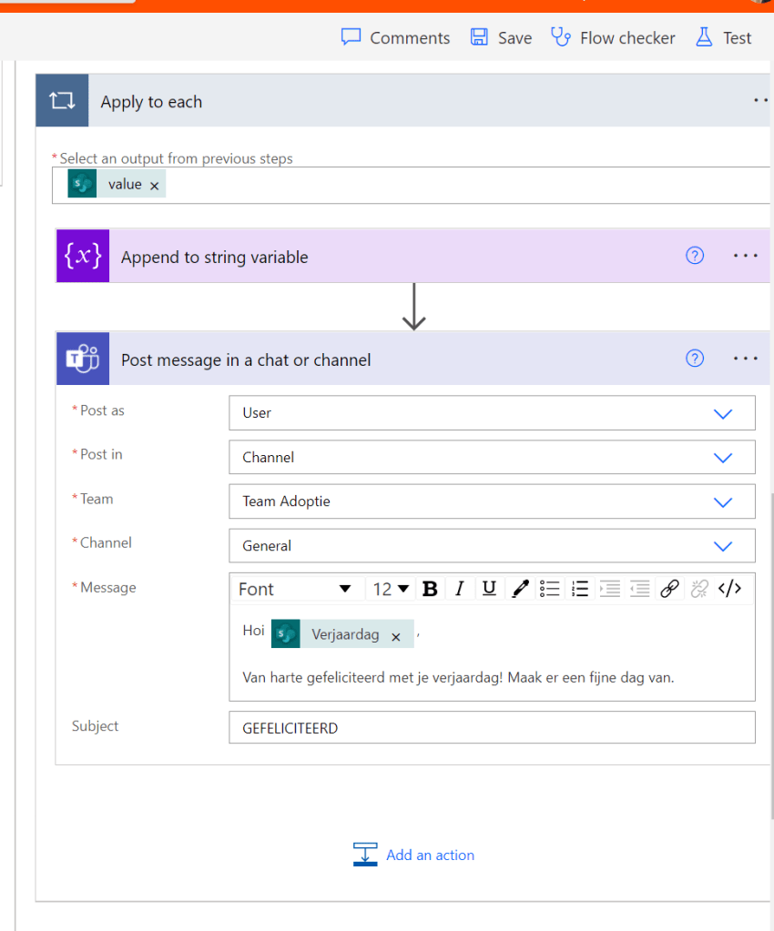Open the Post message action ellipsis menu

[745, 359]
